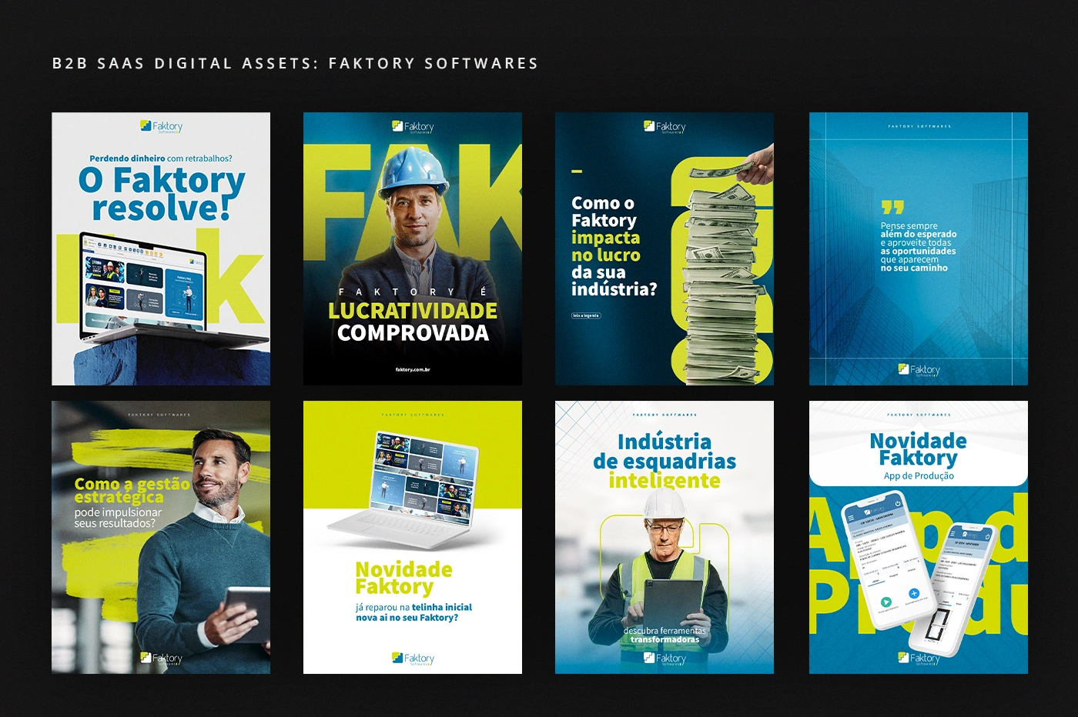1078x717 pixels.
Task: Click the yellow quotation mark icon
Action: [x=892, y=208]
